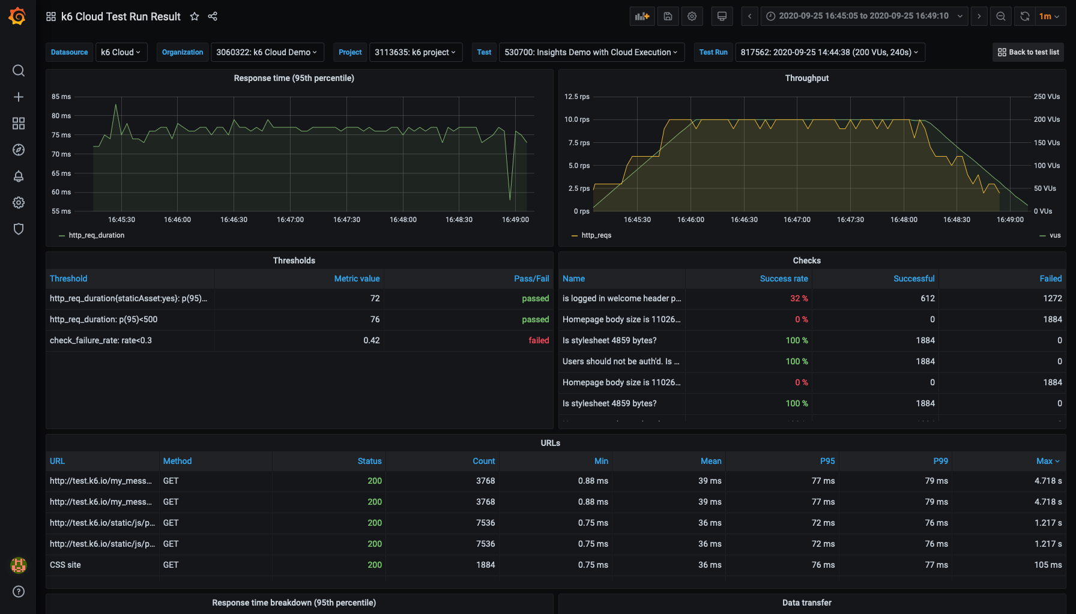Viewport: 1076px width, 614px height.
Task: Open the Throughput panel title menu
Action: 806,78
